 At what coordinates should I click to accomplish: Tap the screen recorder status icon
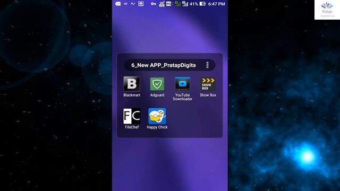pyautogui.click(x=141, y=4)
